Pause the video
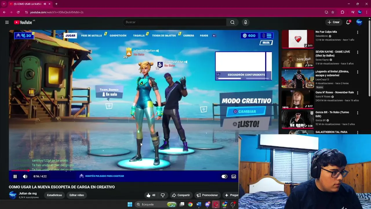The height and width of the screenshot is (209, 371). click(15, 176)
